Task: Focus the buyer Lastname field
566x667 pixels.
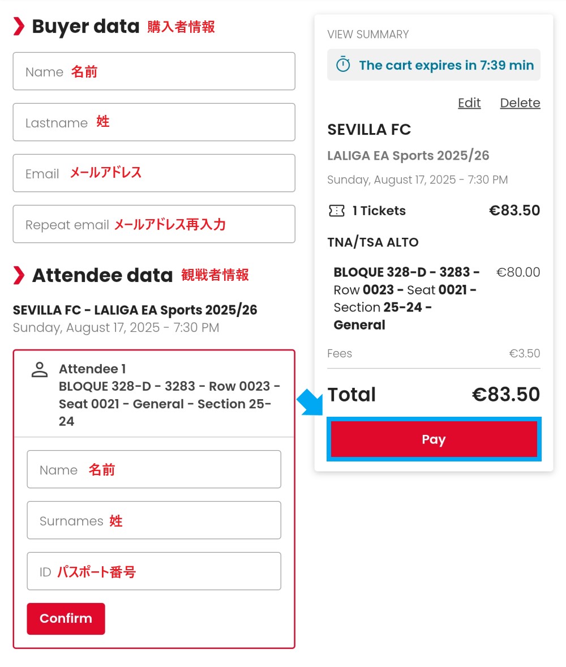Action: point(154,122)
